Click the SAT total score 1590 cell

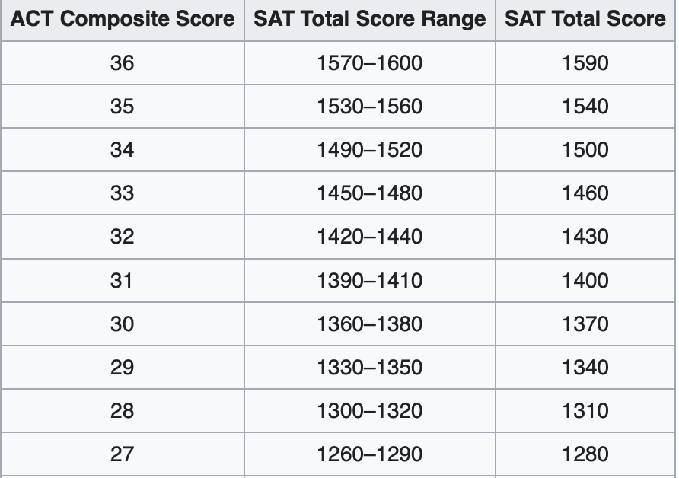(585, 63)
